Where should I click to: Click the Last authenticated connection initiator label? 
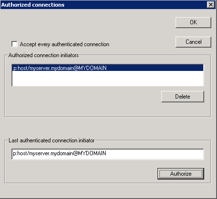(51, 140)
